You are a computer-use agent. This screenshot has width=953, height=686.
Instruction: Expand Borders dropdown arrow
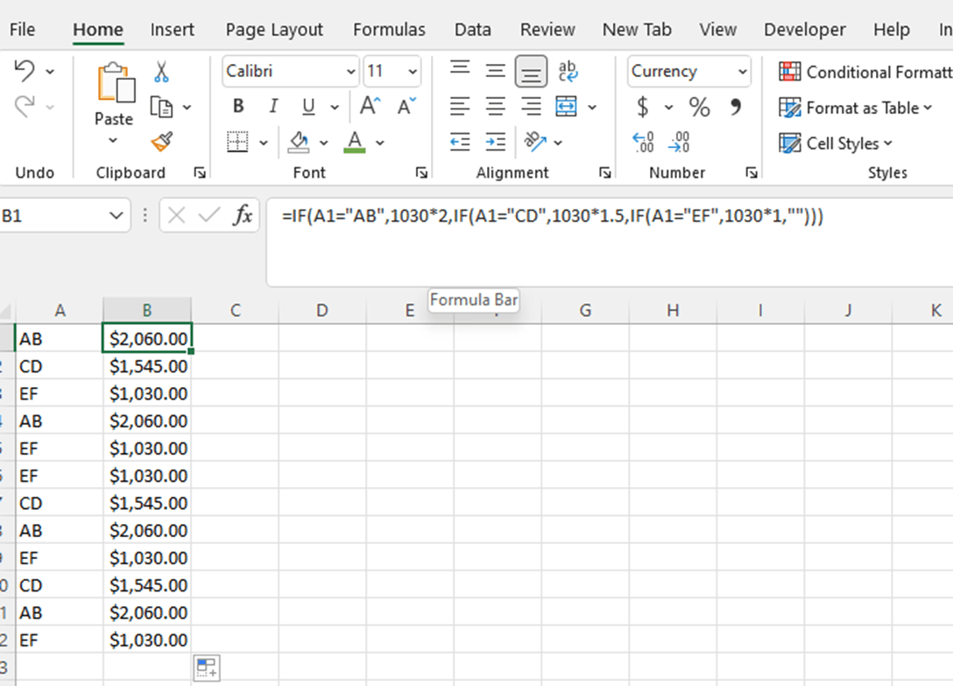click(x=263, y=143)
